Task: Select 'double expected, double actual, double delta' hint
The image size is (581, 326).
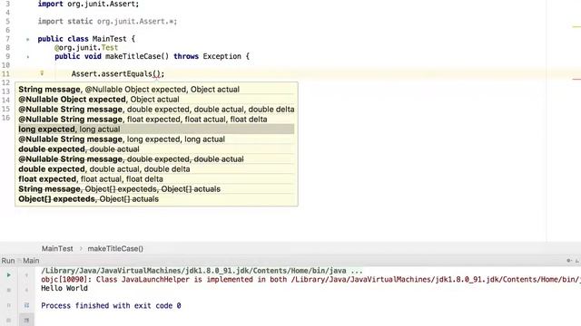Action: coord(156,169)
